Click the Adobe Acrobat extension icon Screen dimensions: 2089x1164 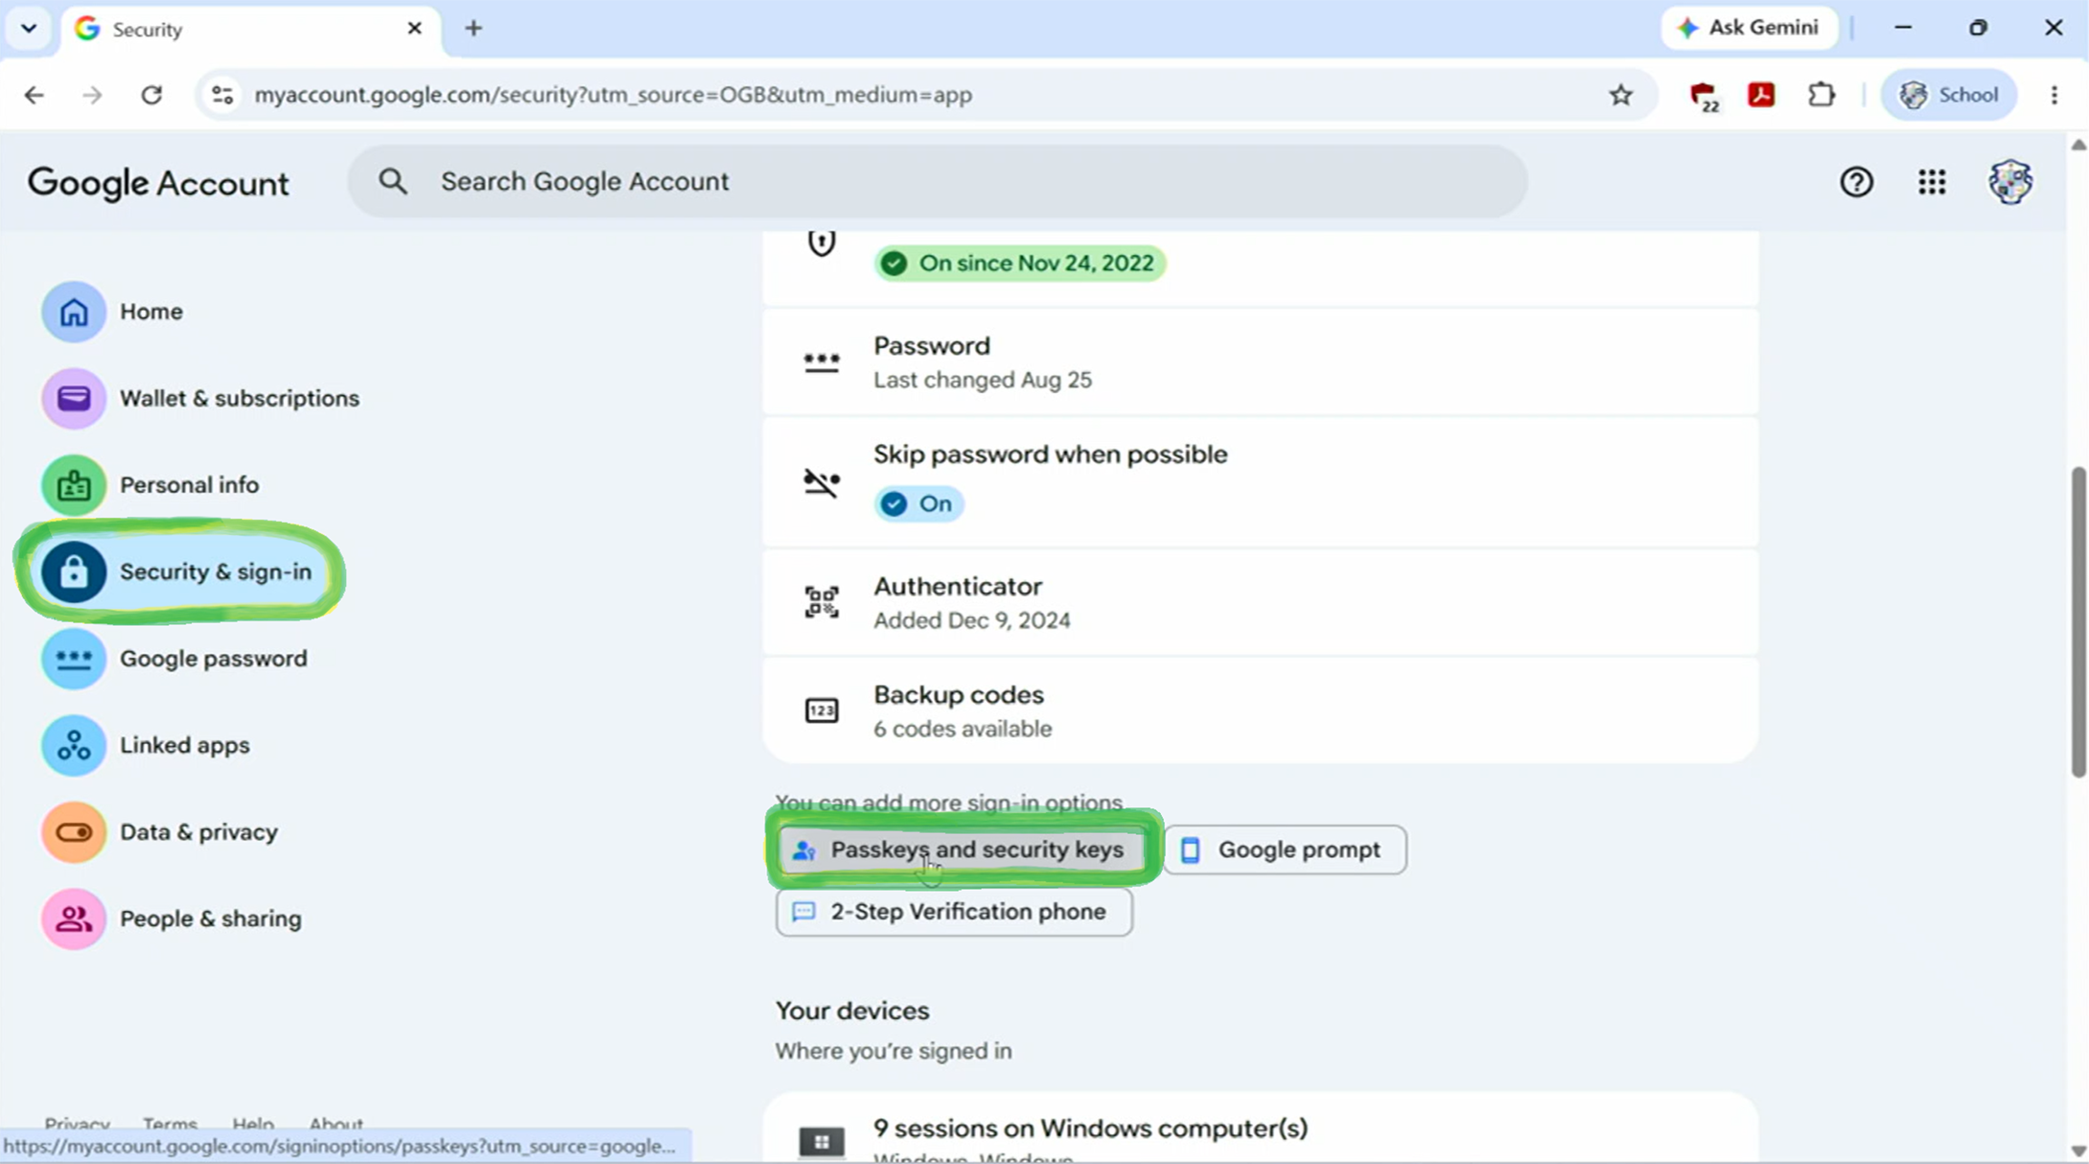[x=1761, y=95]
